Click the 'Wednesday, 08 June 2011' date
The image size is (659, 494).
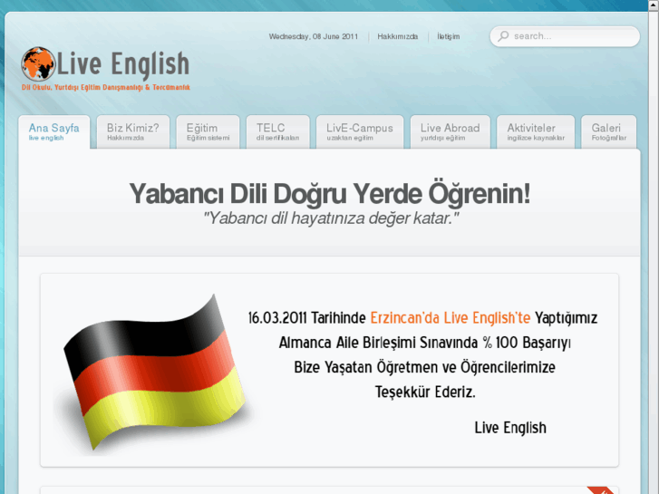click(x=314, y=36)
